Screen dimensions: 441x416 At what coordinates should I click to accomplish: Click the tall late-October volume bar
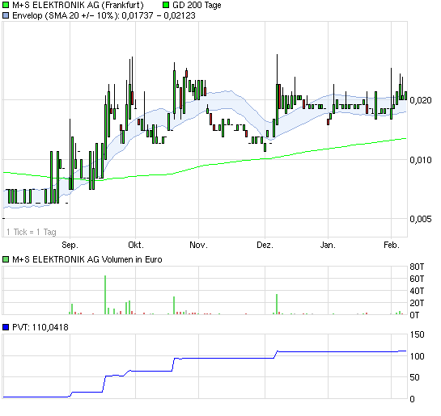(x=174, y=305)
